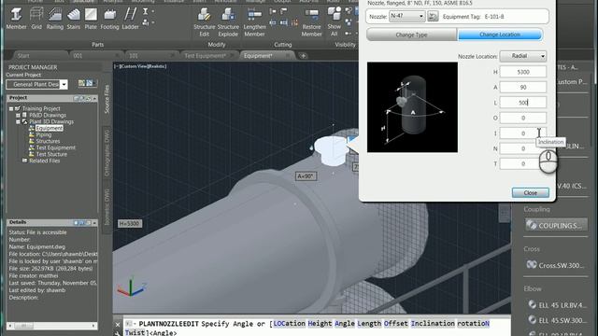Switch to the Equipment drawing tab

pyautogui.click(x=258, y=56)
